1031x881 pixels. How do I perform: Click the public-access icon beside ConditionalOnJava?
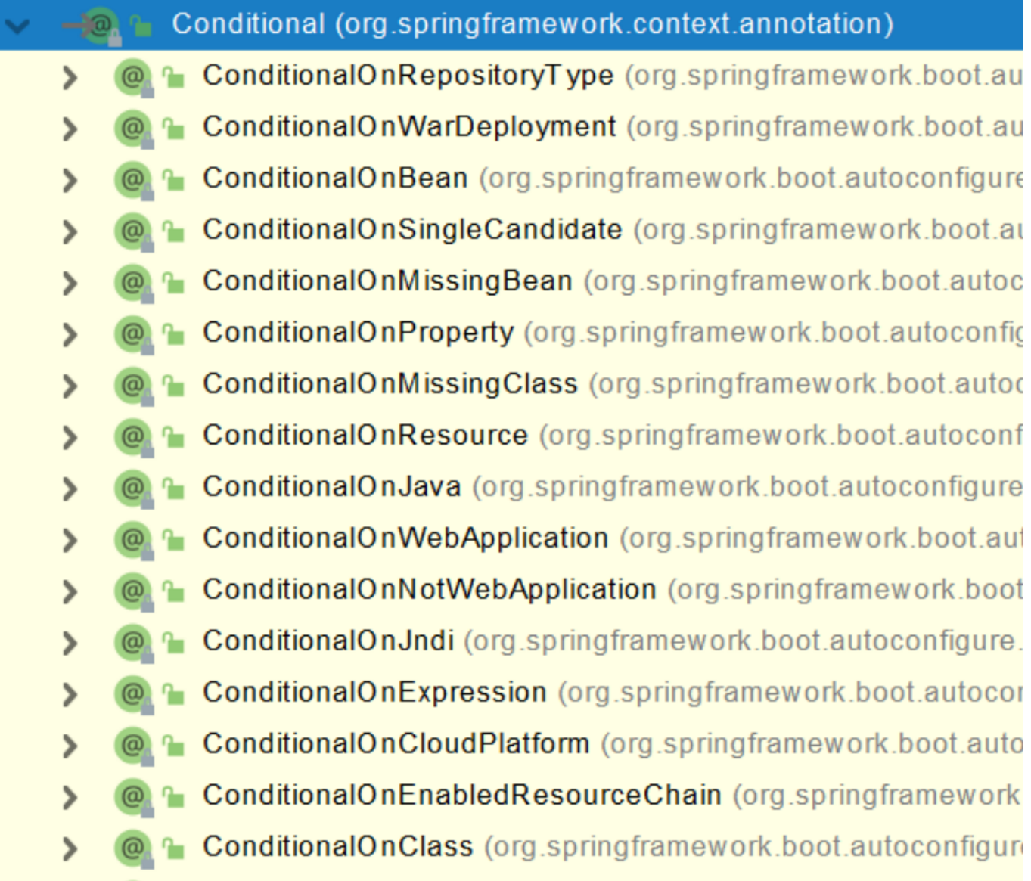174,489
